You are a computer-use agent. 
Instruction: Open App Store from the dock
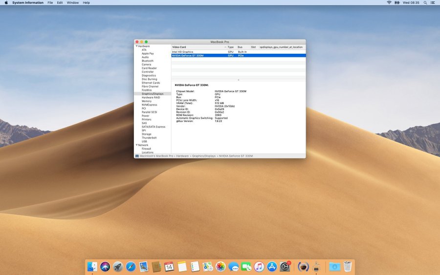272,267
